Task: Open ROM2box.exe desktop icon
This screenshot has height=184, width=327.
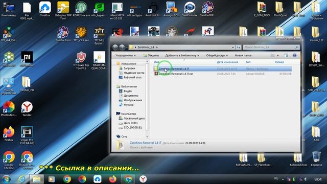Action: coord(81,9)
